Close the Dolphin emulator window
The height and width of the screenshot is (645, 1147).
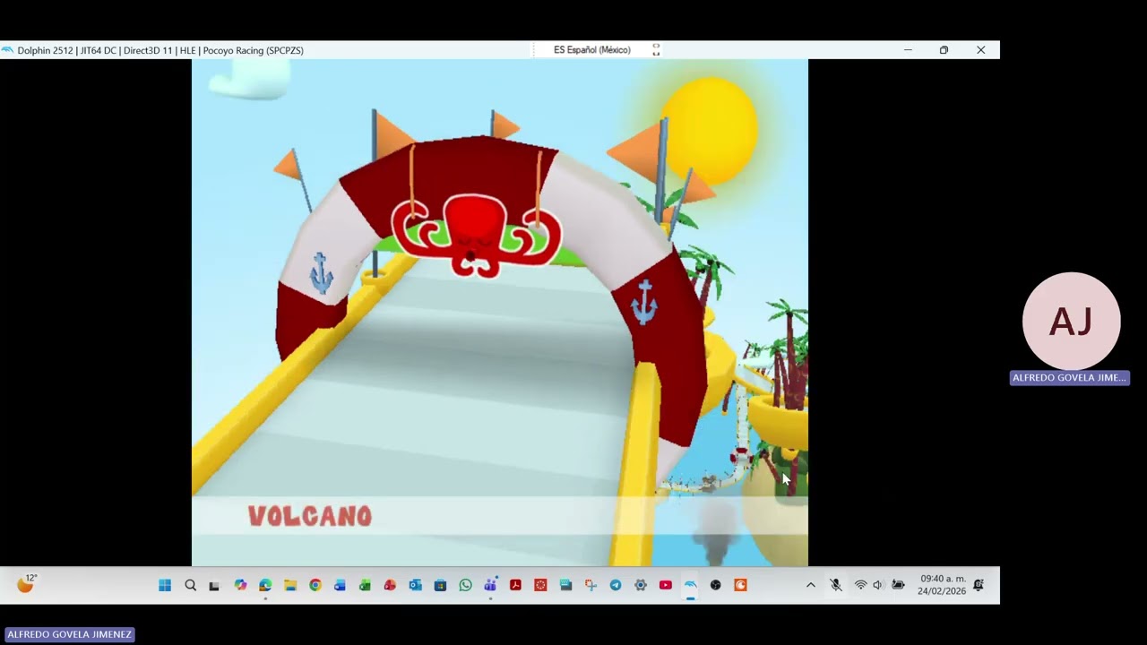980,50
